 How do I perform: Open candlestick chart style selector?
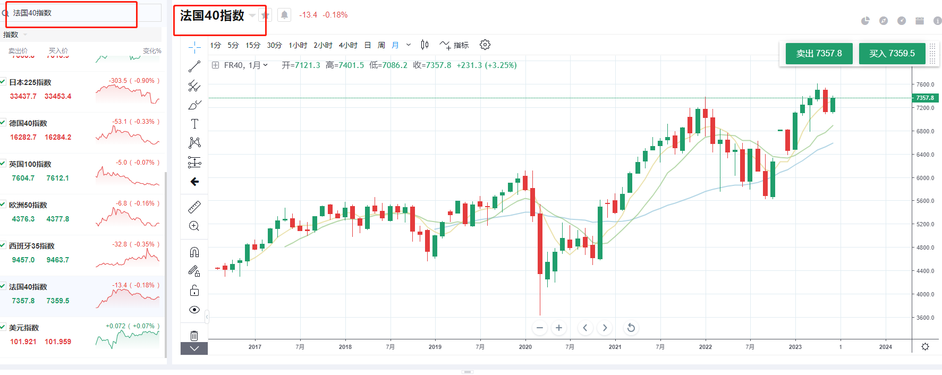click(x=425, y=45)
